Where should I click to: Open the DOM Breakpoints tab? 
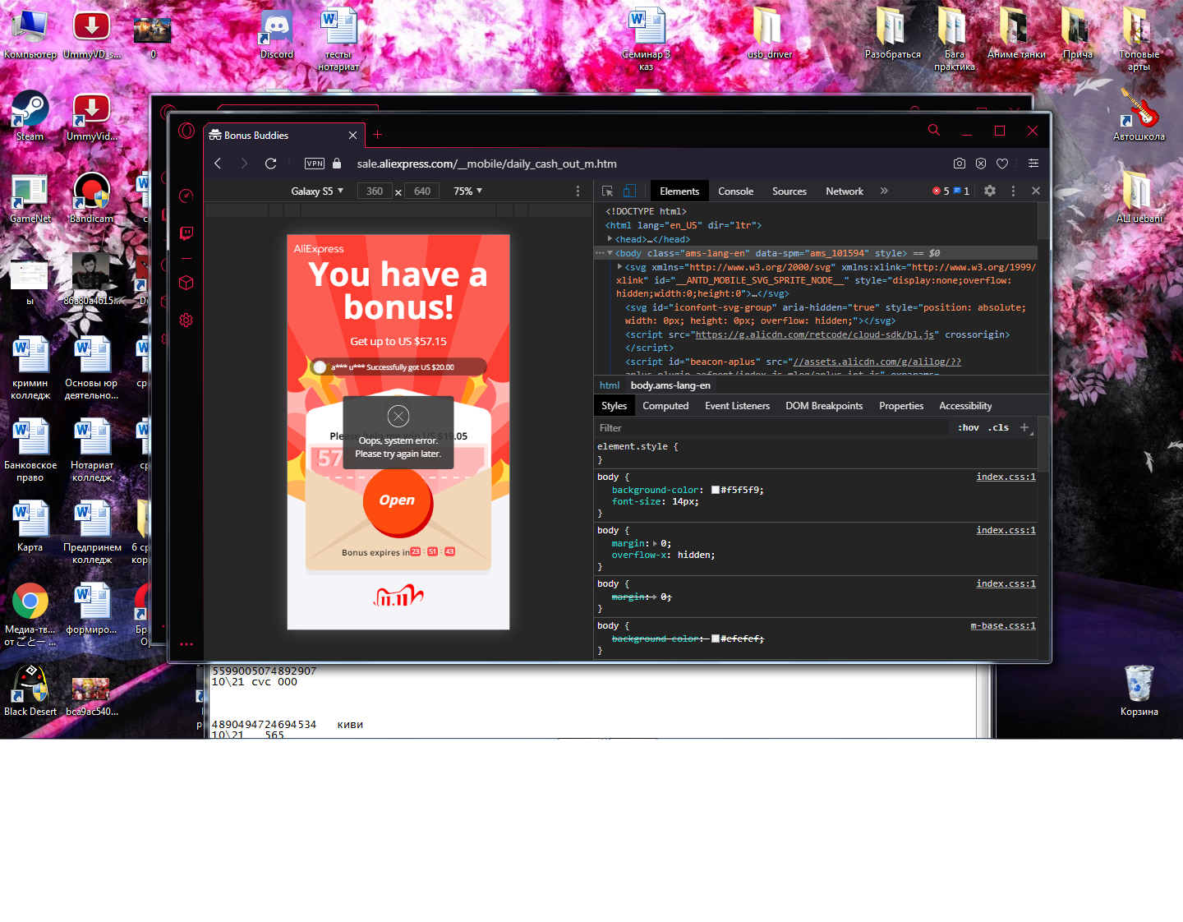[824, 406]
